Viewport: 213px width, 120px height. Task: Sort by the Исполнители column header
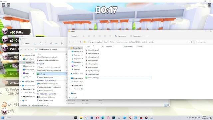click(128, 47)
